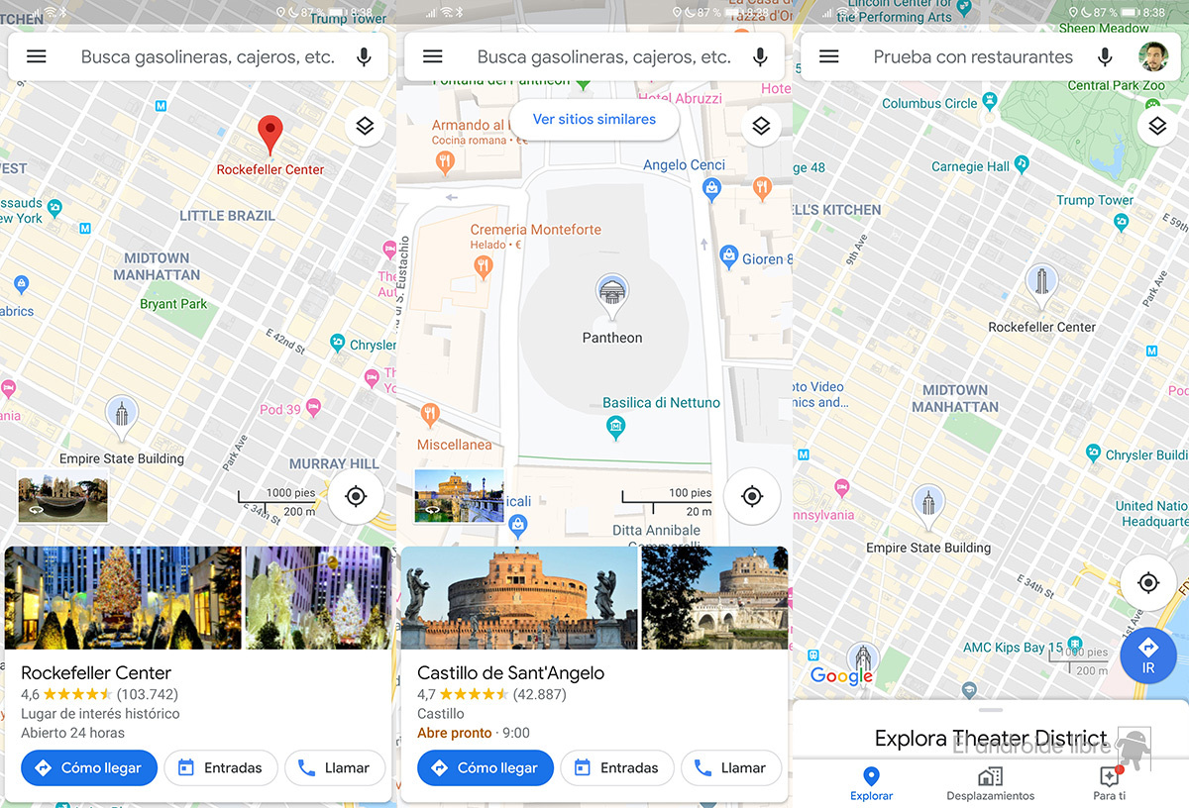The image size is (1189, 808).
Task: Open the second Castillo photo with the bridge
Action: coord(714,597)
